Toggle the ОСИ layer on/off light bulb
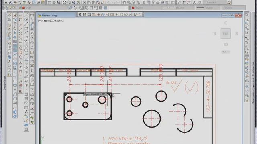 (x=11, y=8)
